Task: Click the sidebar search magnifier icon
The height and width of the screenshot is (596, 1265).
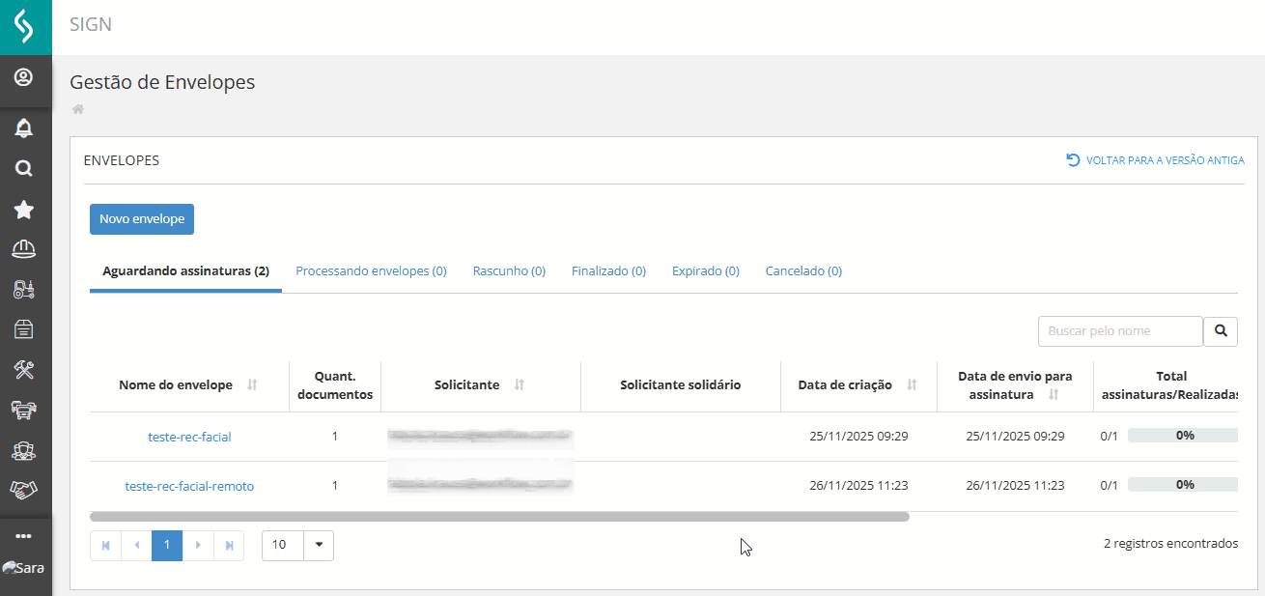Action: click(24, 169)
